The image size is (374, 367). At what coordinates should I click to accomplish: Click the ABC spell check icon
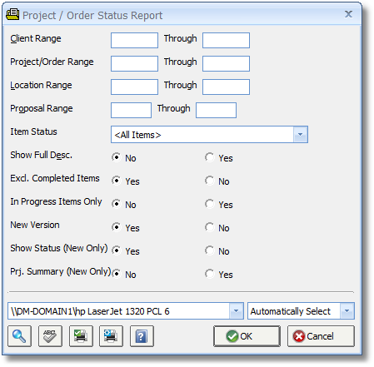(x=50, y=336)
